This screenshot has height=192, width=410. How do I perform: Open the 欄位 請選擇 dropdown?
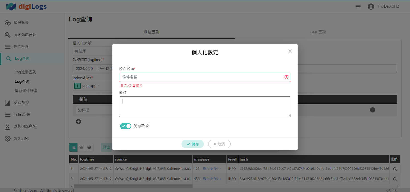[x=94, y=110]
